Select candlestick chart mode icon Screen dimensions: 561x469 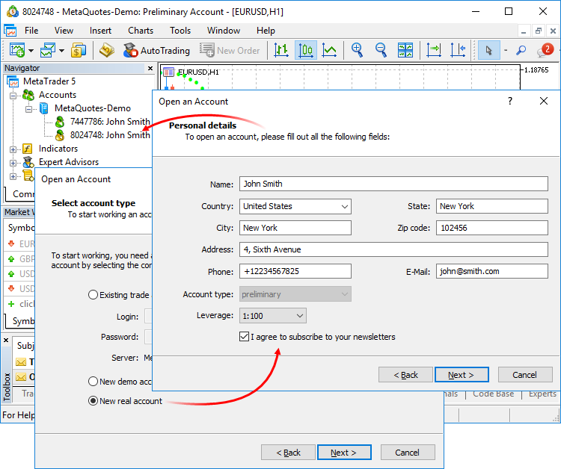(305, 50)
